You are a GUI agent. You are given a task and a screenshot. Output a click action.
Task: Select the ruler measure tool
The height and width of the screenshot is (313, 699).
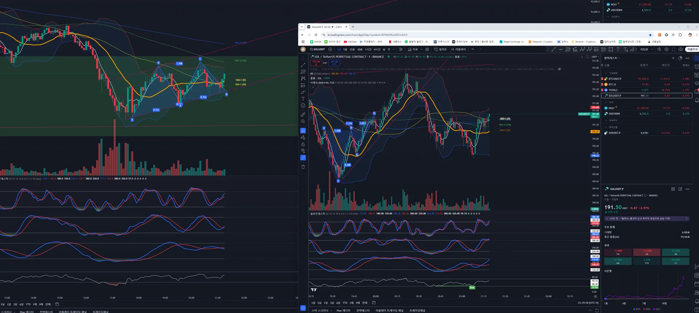303,115
